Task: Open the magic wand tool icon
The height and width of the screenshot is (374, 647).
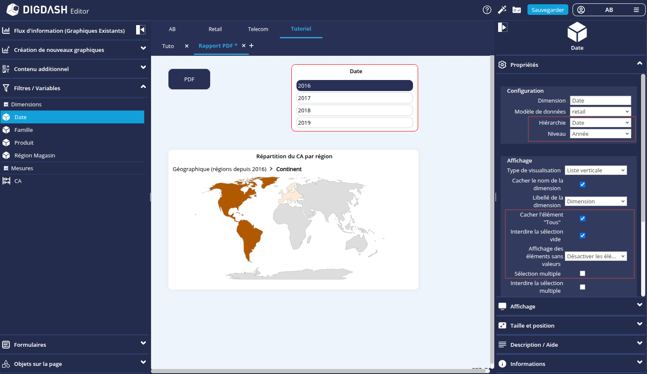Action: pos(502,10)
